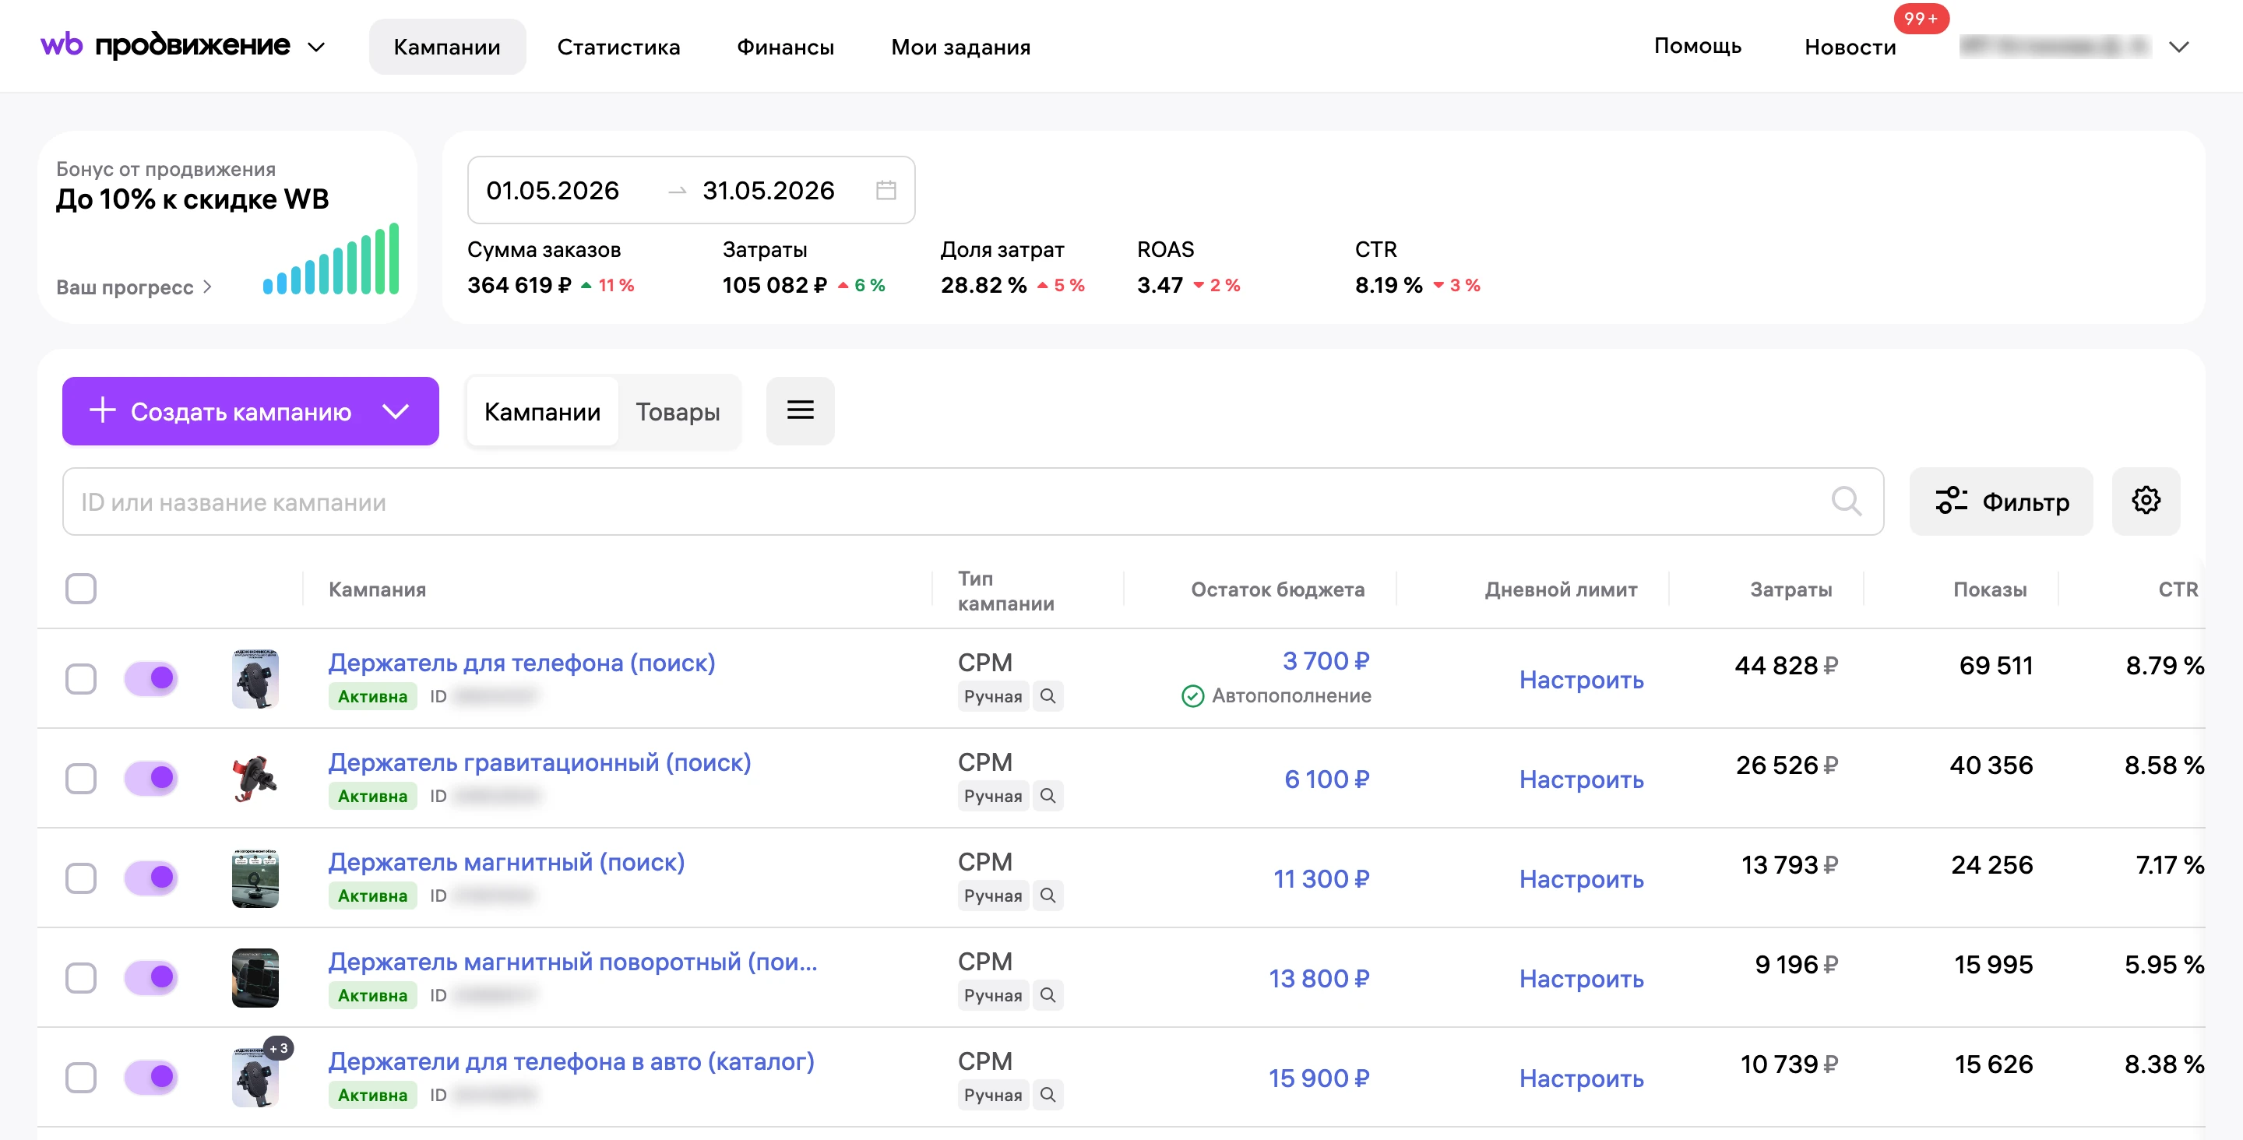Go to Финансы tab
The image size is (2243, 1140).
pos(785,47)
